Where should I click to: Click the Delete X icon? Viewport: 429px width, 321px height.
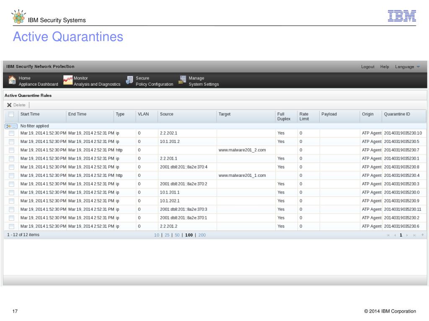pos(9,105)
